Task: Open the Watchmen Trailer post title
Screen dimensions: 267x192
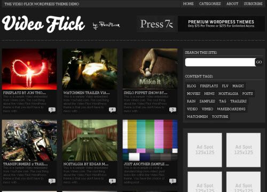Action: tap(87, 93)
